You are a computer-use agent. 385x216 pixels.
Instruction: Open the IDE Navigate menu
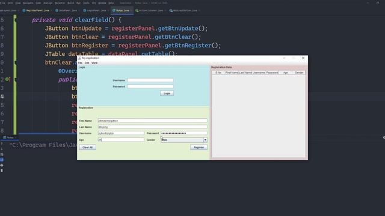tap(28, 3)
